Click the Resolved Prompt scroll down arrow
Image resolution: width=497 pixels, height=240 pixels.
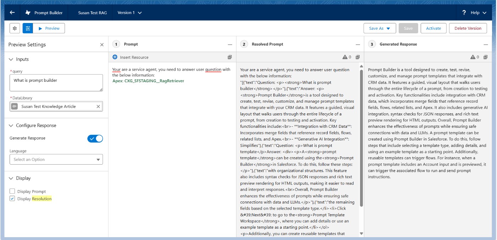[361, 234]
